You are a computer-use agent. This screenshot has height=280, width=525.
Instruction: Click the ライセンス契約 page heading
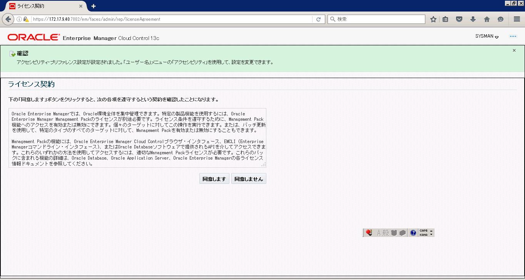(x=31, y=84)
